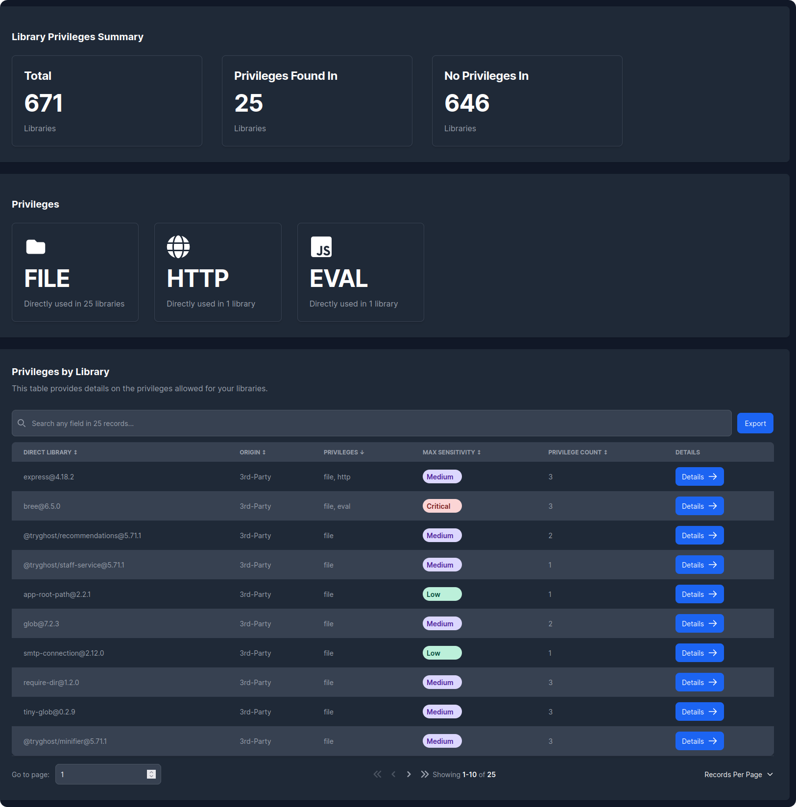Click the Total 671 libraries card
This screenshot has height=807, width=796.
[x=107, y=101]
